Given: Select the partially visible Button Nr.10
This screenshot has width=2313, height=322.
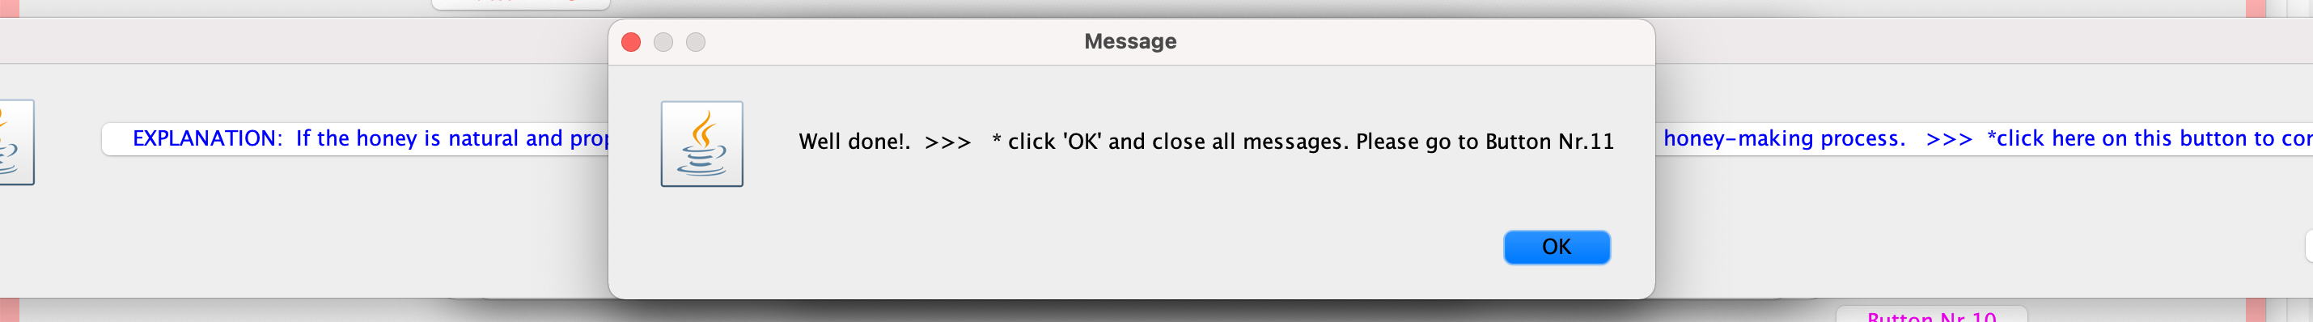Looking at the screenshot, I should 1931,315.
